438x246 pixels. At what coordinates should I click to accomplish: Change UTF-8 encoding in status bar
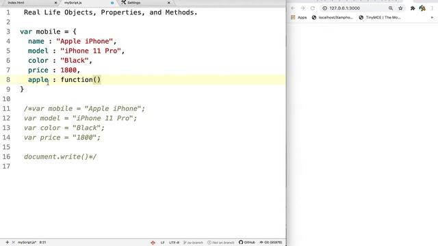point(174,243)
